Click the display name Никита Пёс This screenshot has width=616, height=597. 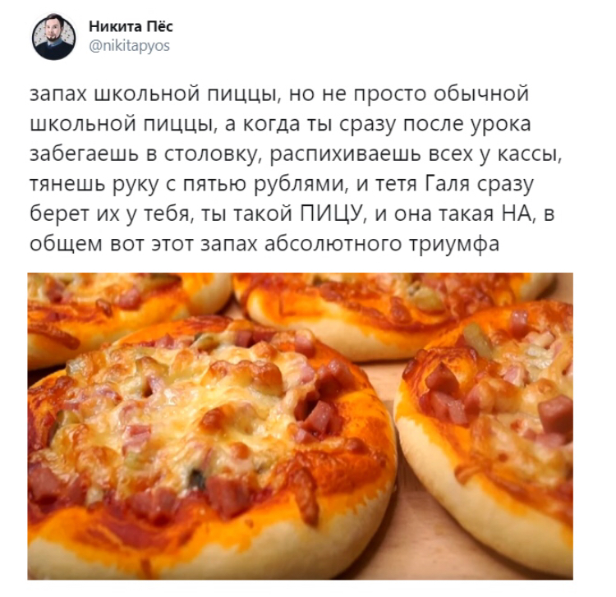[x=131, y=26]
